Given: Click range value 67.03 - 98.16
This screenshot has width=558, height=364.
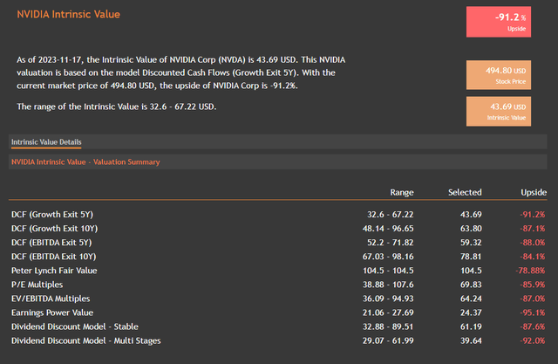Looking at the screenshot, I should 388,257.
